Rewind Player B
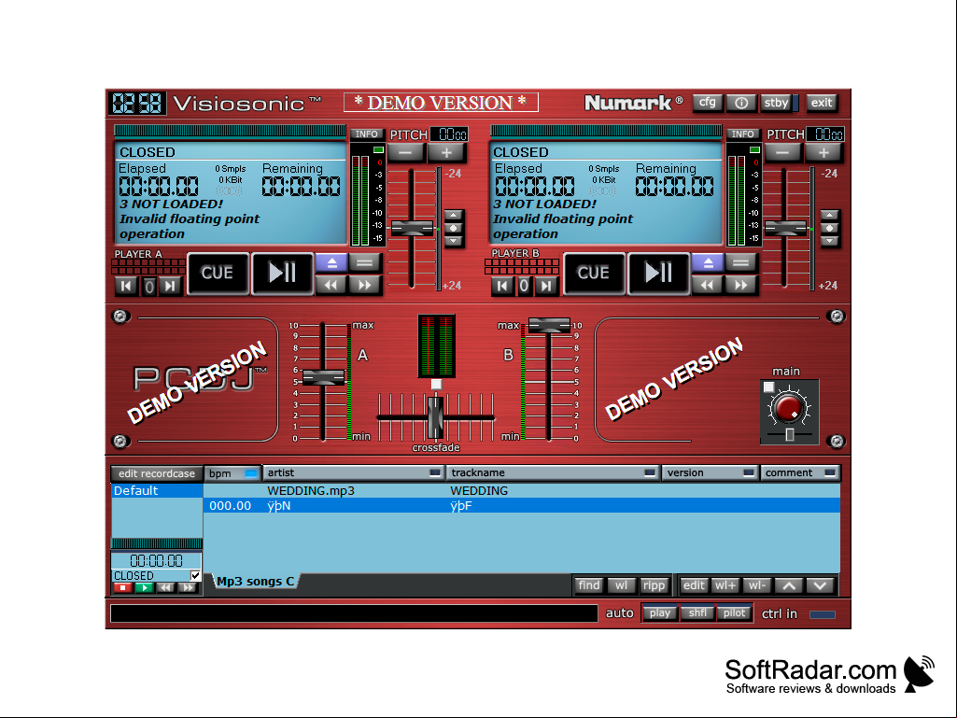This screenshot has height=718, width=957. (708, 285)
